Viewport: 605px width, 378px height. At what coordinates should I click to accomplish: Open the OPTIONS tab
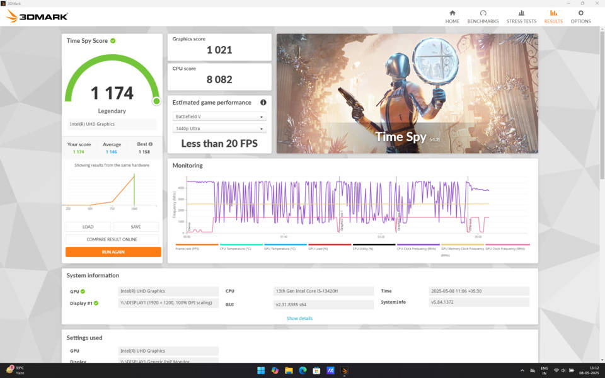pos(580,17)
